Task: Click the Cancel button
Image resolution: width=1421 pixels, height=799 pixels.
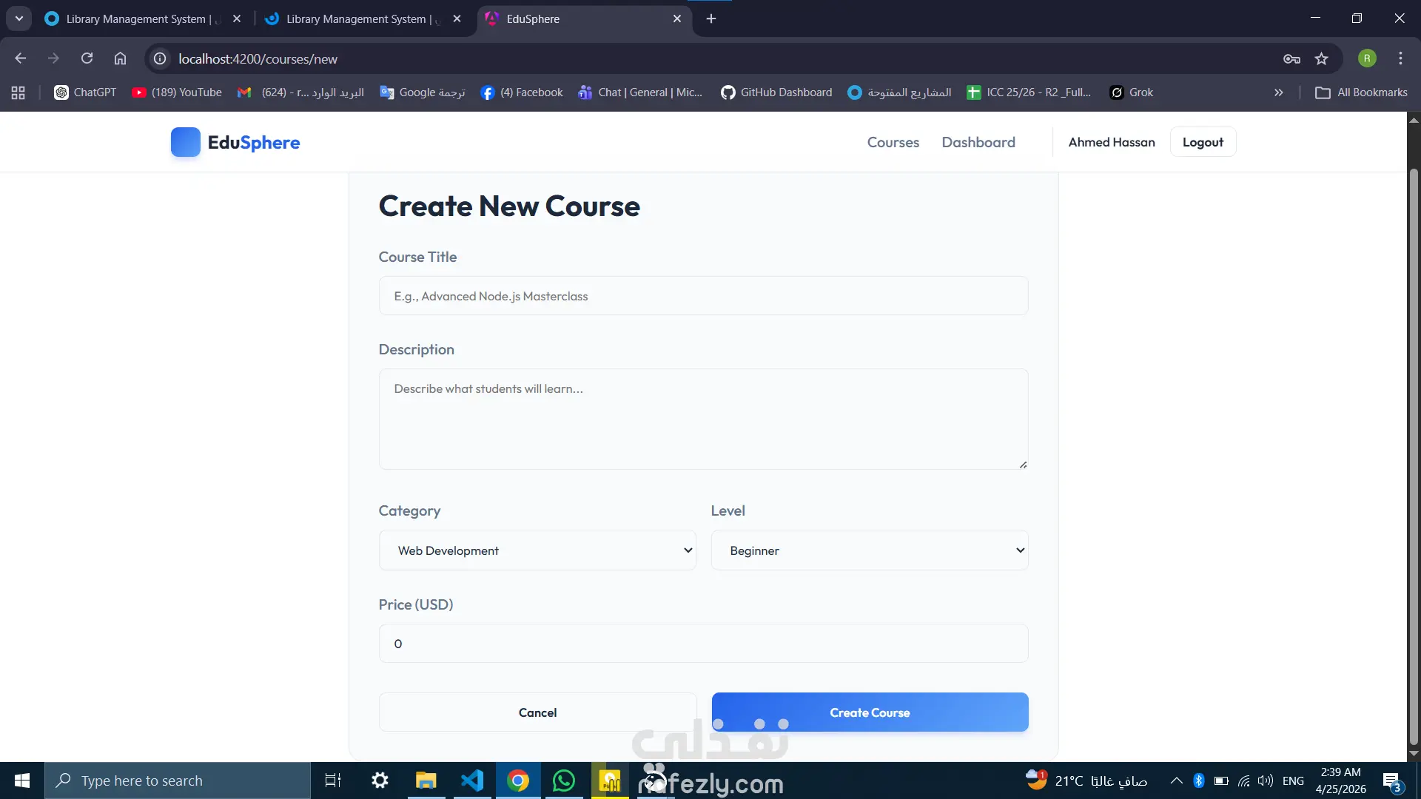Action: click(537, 712)
